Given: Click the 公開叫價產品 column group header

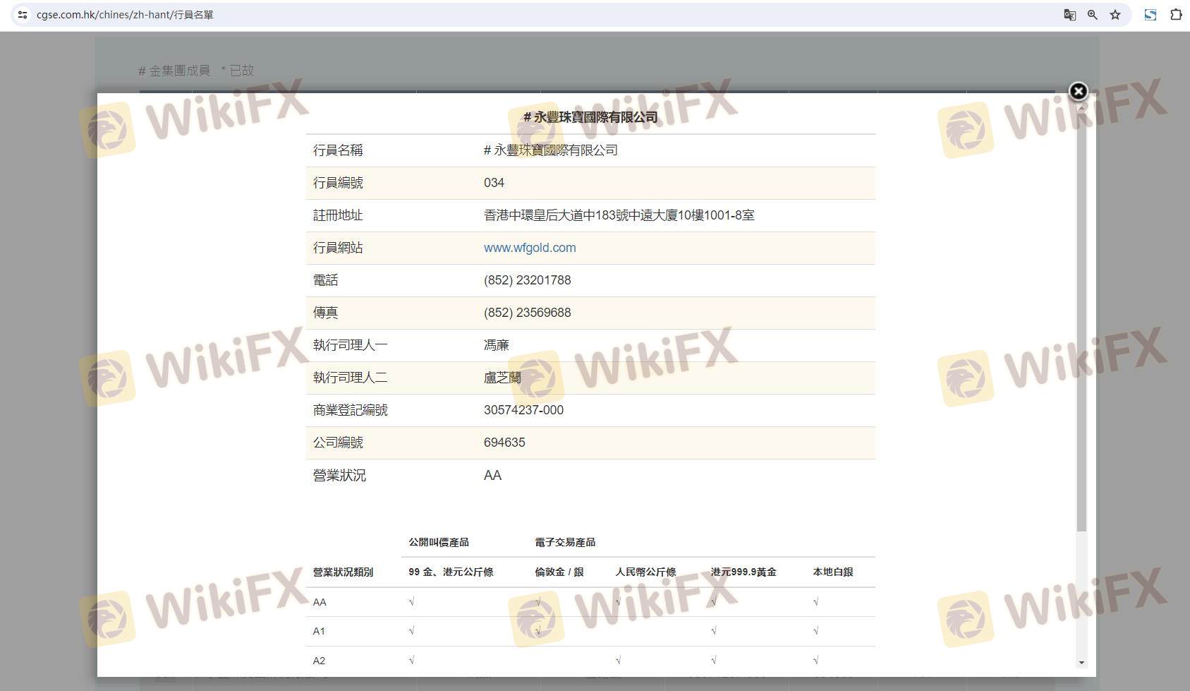Looking at the screenshot, I should click(439, 542).
